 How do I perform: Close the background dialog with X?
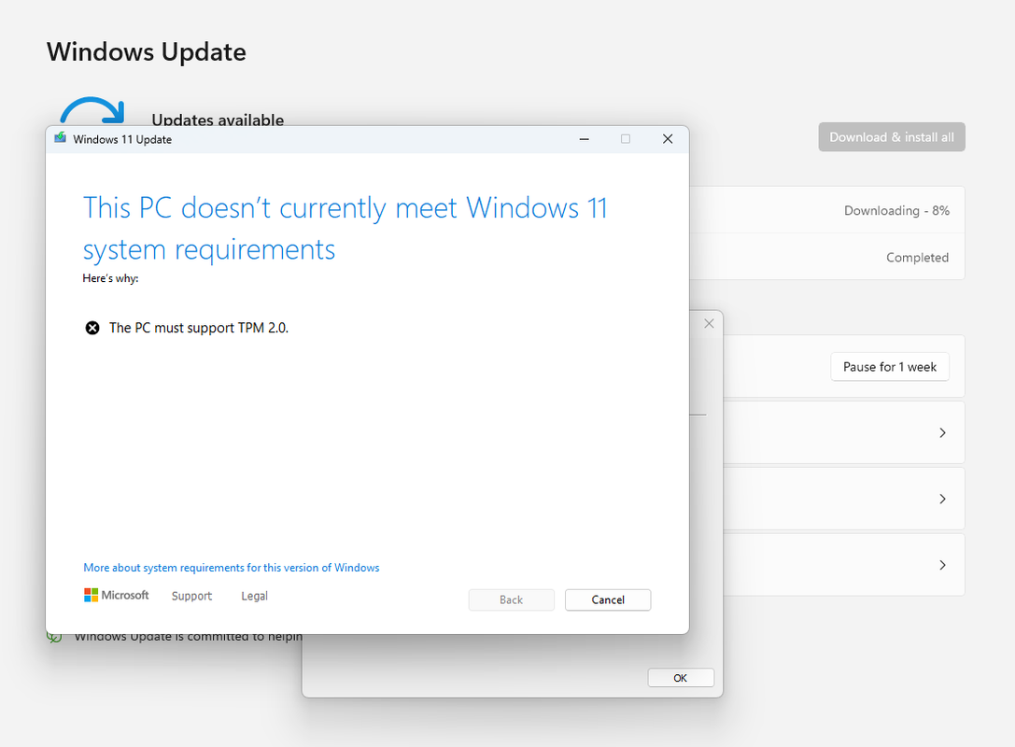point(709,324)
